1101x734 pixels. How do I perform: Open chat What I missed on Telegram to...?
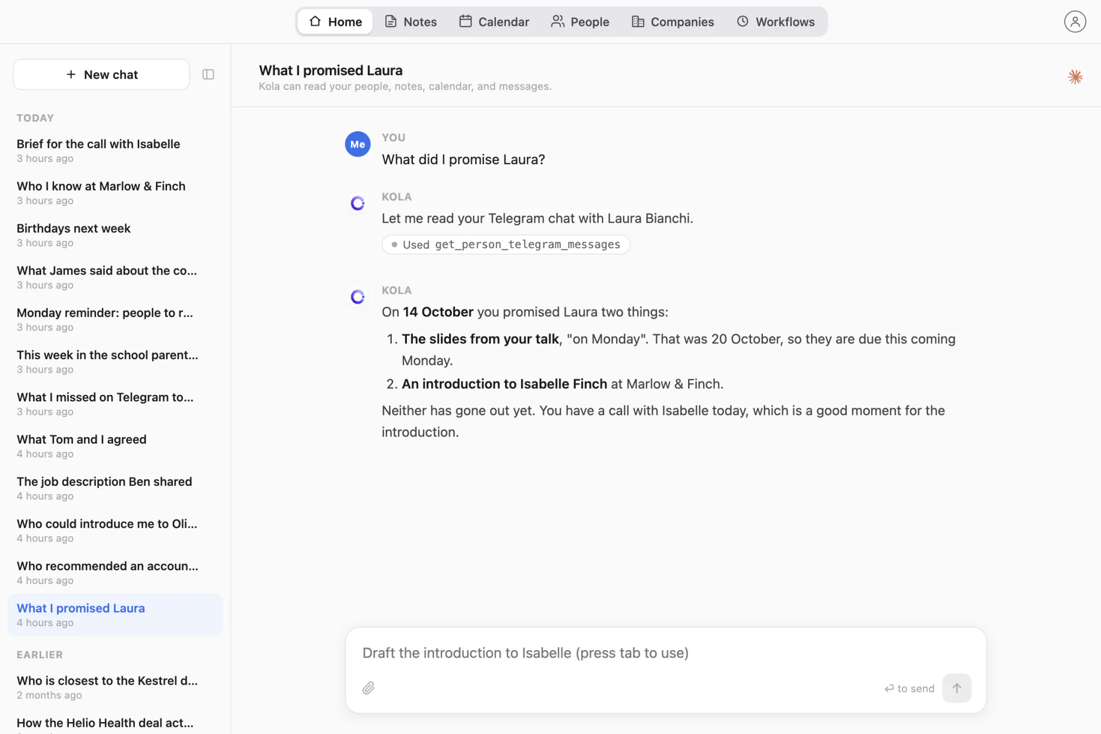(115, 404)
